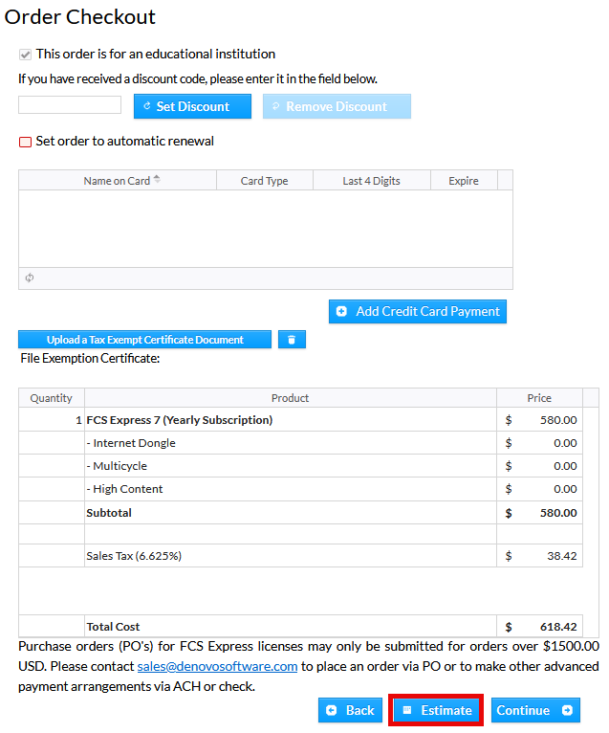
Task: Upload a Tax Exempt Certificate Document
Action: 144,340
